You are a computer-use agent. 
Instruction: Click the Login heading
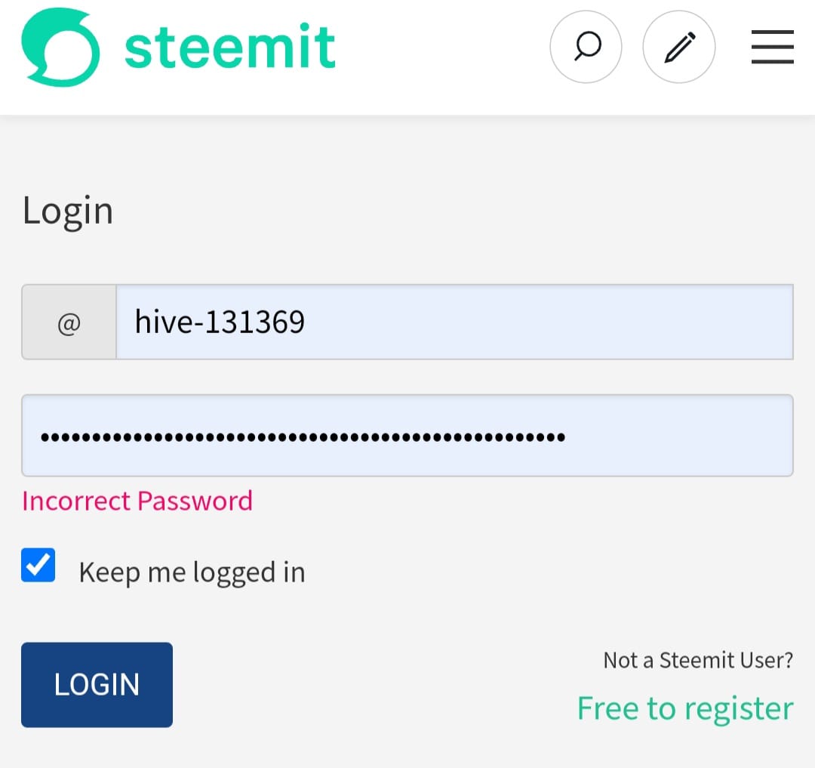[x=68, y=210]
